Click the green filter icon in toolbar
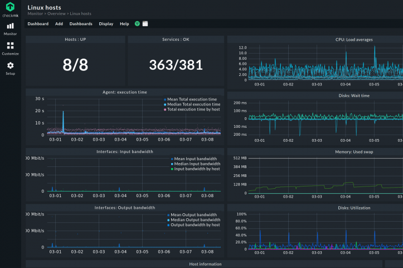The height and width of the screenshot is (268, 403). click(137, 24)
